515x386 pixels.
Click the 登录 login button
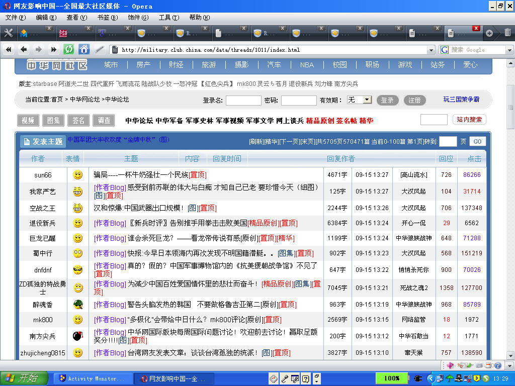(387, 100)
